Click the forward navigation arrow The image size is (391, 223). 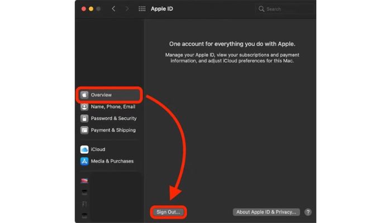127,9
